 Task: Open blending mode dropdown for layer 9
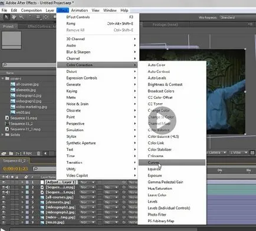pos(88,222)
